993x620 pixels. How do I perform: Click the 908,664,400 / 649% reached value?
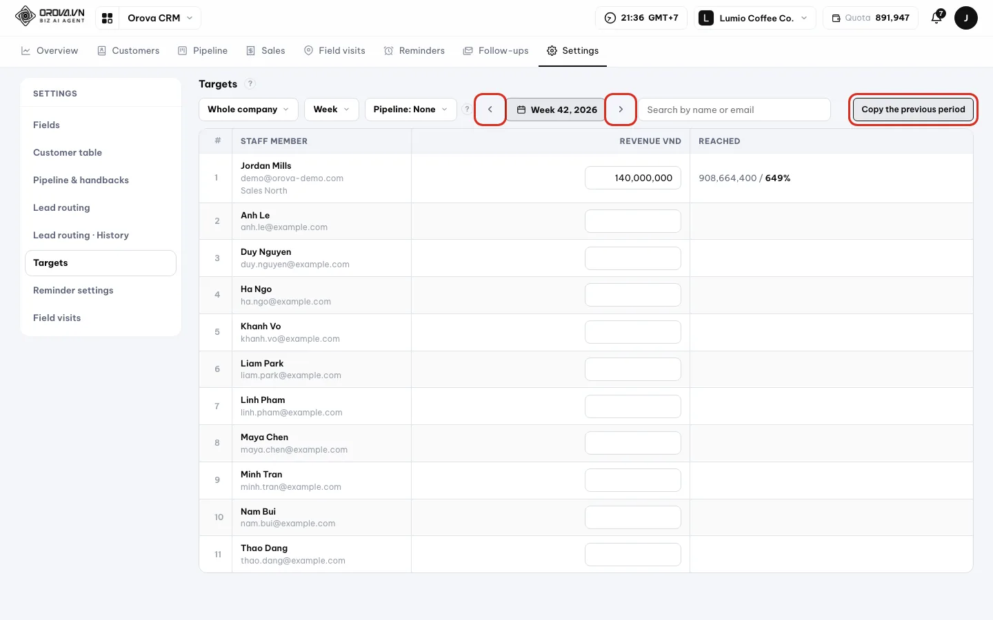tap(745, 178)
